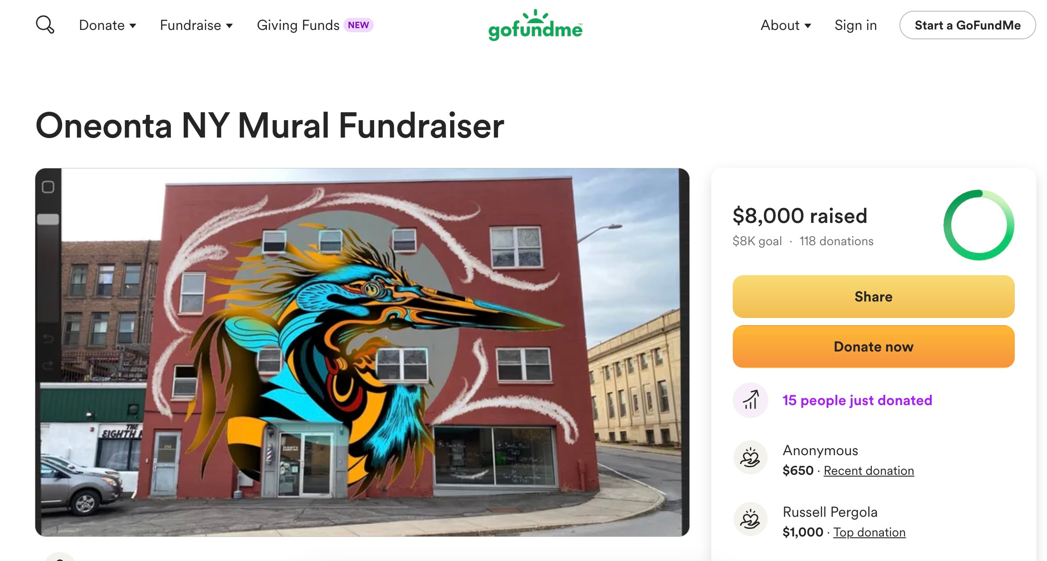Image resolution: width=1047 pixels, height=561 pixels.
Task: Click the trending chart icon beside recent donors
Action: pos(751,400)
